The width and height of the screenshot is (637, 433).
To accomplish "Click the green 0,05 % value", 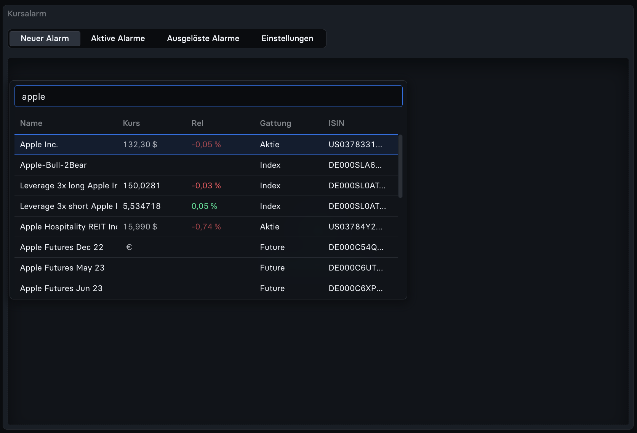I will click(204, 206).
